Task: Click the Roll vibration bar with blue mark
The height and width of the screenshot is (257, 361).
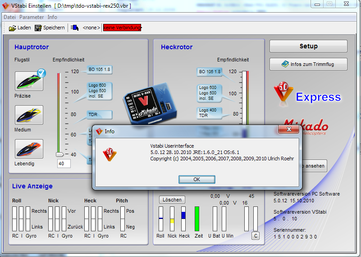Action: click(161, 219)
